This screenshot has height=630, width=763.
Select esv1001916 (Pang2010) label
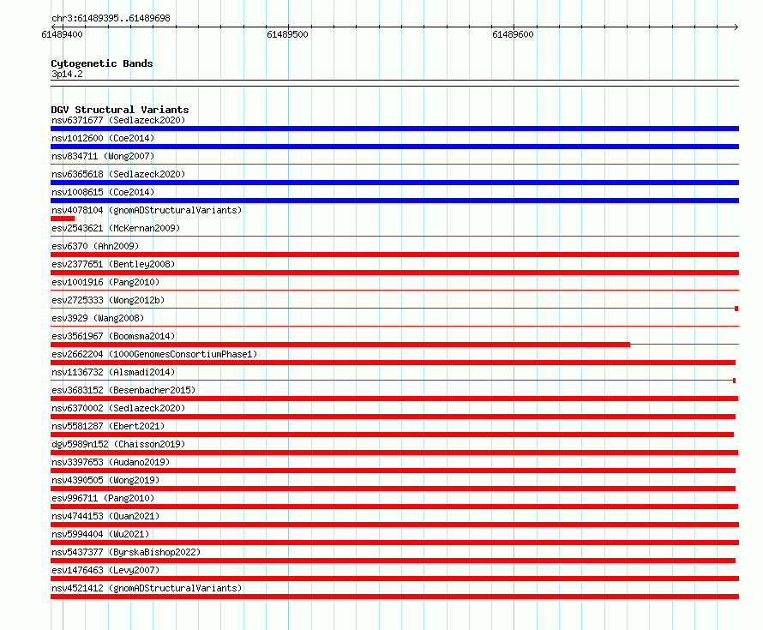coord(105,282)
